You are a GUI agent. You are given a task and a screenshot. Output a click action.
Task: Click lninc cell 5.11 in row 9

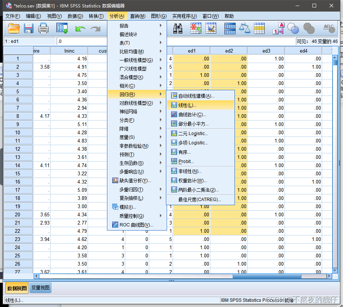click(69, 124)
